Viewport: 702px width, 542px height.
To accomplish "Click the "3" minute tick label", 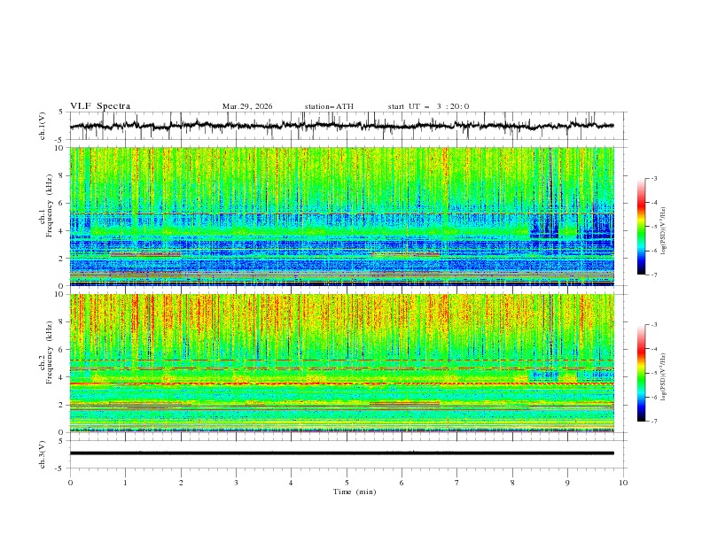I will [236, 483].
